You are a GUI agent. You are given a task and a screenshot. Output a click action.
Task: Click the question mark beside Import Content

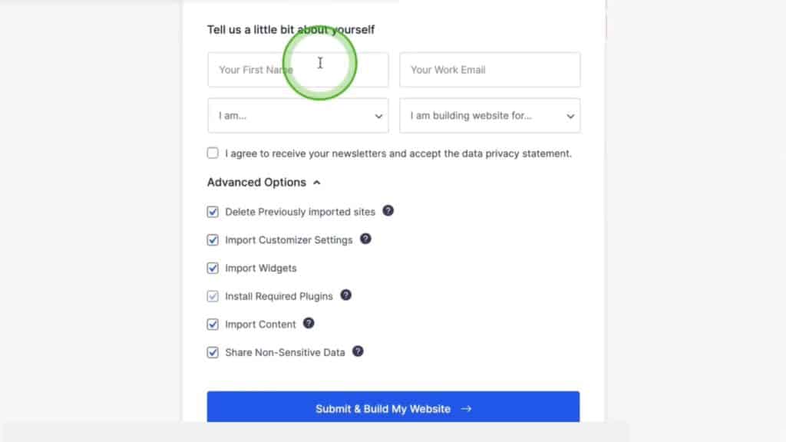309,324
